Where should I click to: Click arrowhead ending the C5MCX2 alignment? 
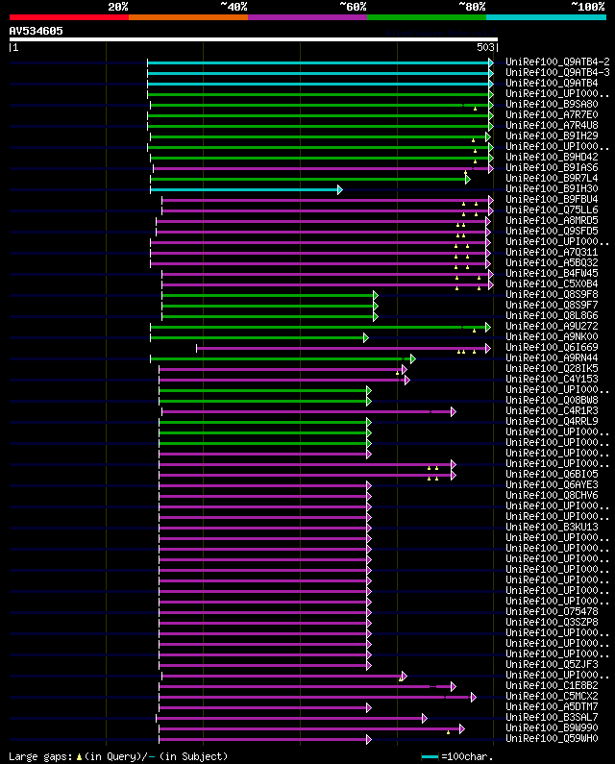point(473,698)
